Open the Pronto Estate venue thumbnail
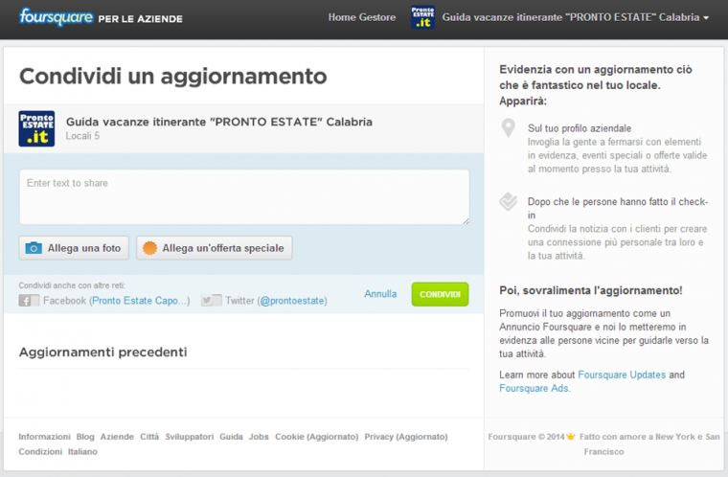Viewport: 728px width, 477px height. [x=36, y=128]
